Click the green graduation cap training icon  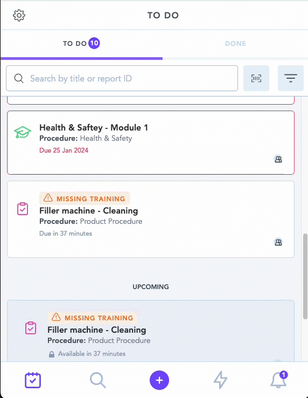23,132
